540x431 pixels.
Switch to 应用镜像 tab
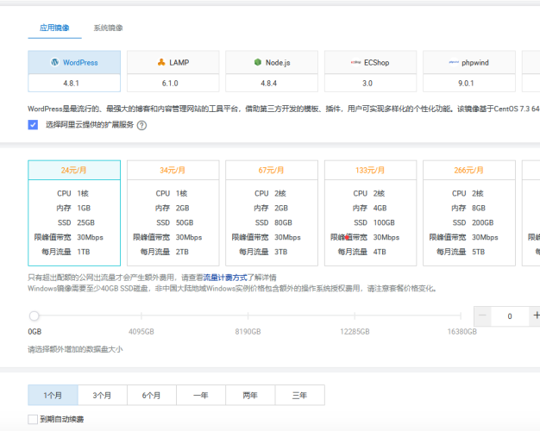click(x=54, y=28)
